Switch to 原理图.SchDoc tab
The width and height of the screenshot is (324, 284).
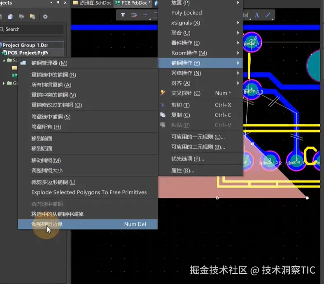click(92, 3)
